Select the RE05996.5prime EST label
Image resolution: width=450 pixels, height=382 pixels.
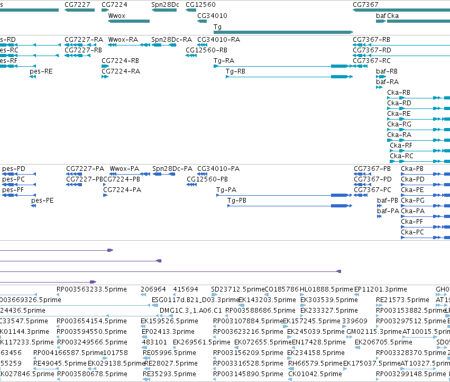pyautogui.click(x=169, y=353)
